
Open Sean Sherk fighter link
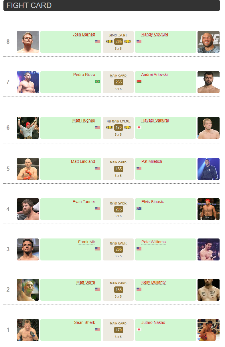tap(84, 323)
